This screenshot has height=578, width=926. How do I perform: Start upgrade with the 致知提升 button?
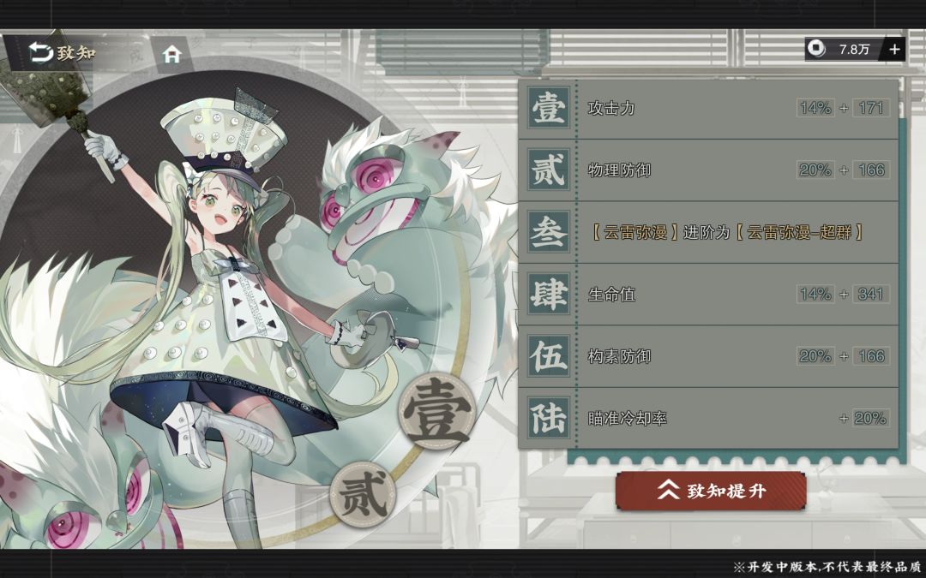pyautogui.click(x=711, y=490)
